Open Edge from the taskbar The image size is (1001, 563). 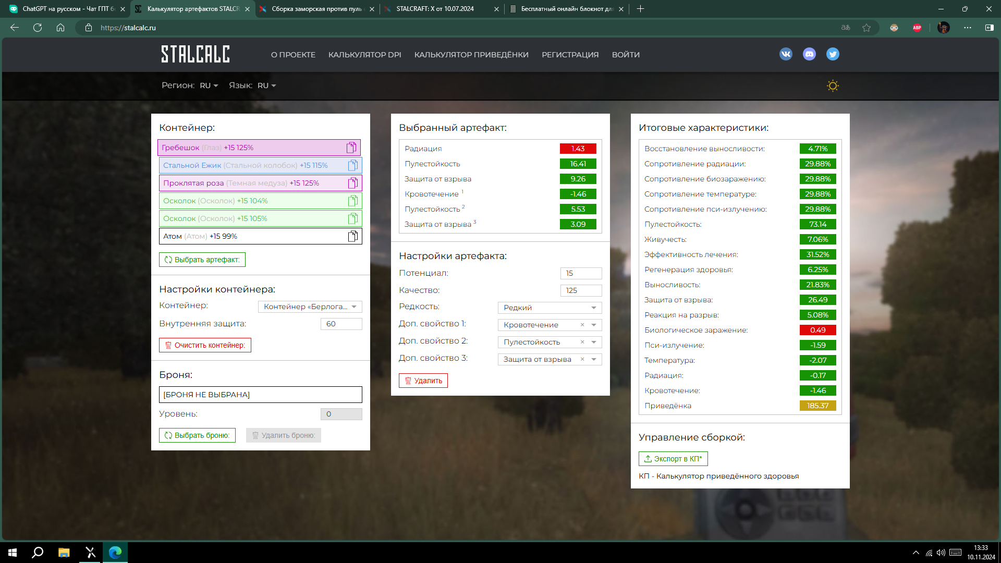tap(115, 553)
